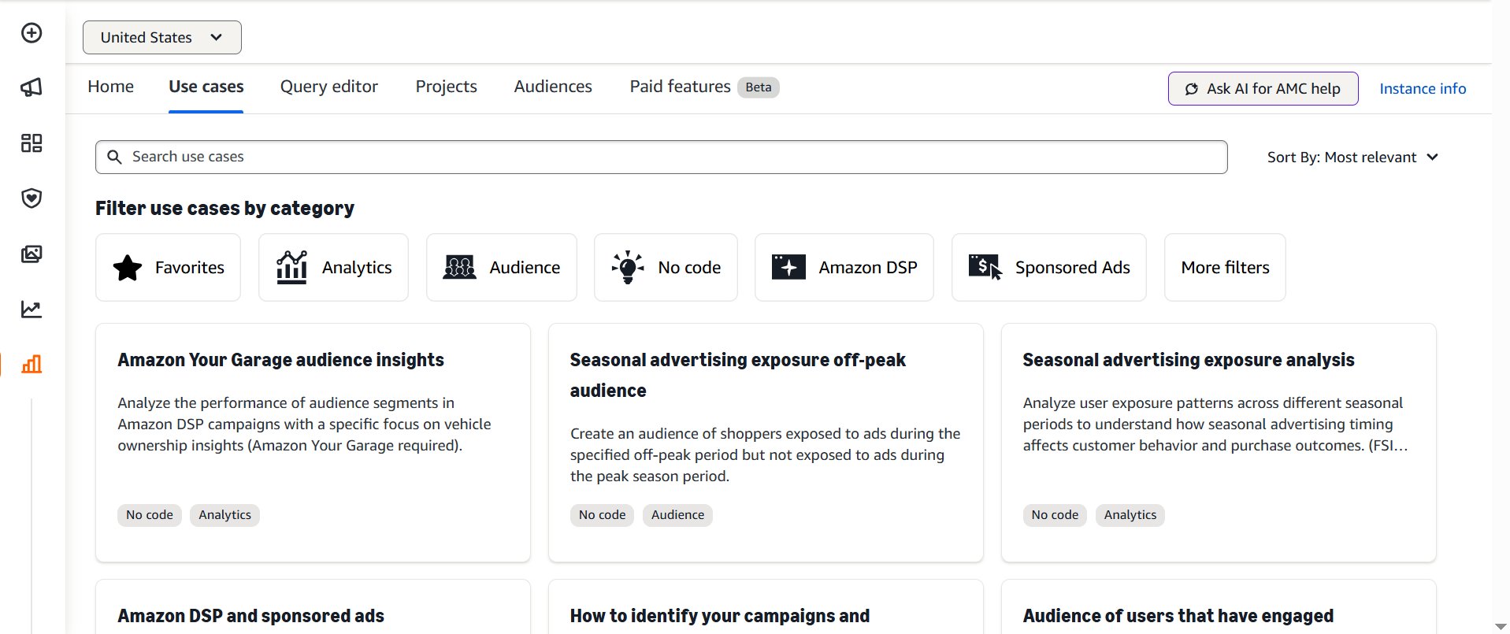
Task: Filter use cases by Sponsored Ads
Action: (1048, 267)
